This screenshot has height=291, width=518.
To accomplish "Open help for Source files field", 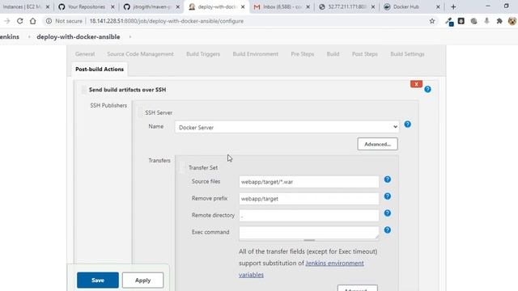I will pos(387,179).
